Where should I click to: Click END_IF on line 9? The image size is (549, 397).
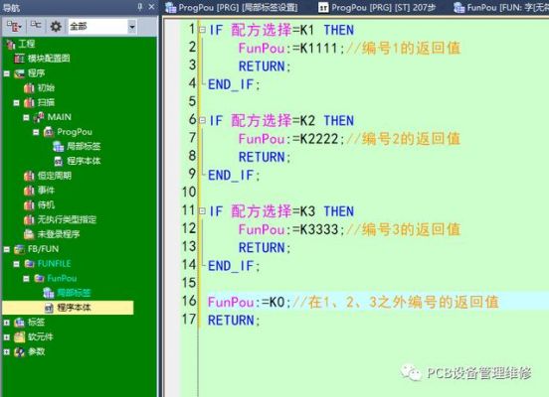231,175
